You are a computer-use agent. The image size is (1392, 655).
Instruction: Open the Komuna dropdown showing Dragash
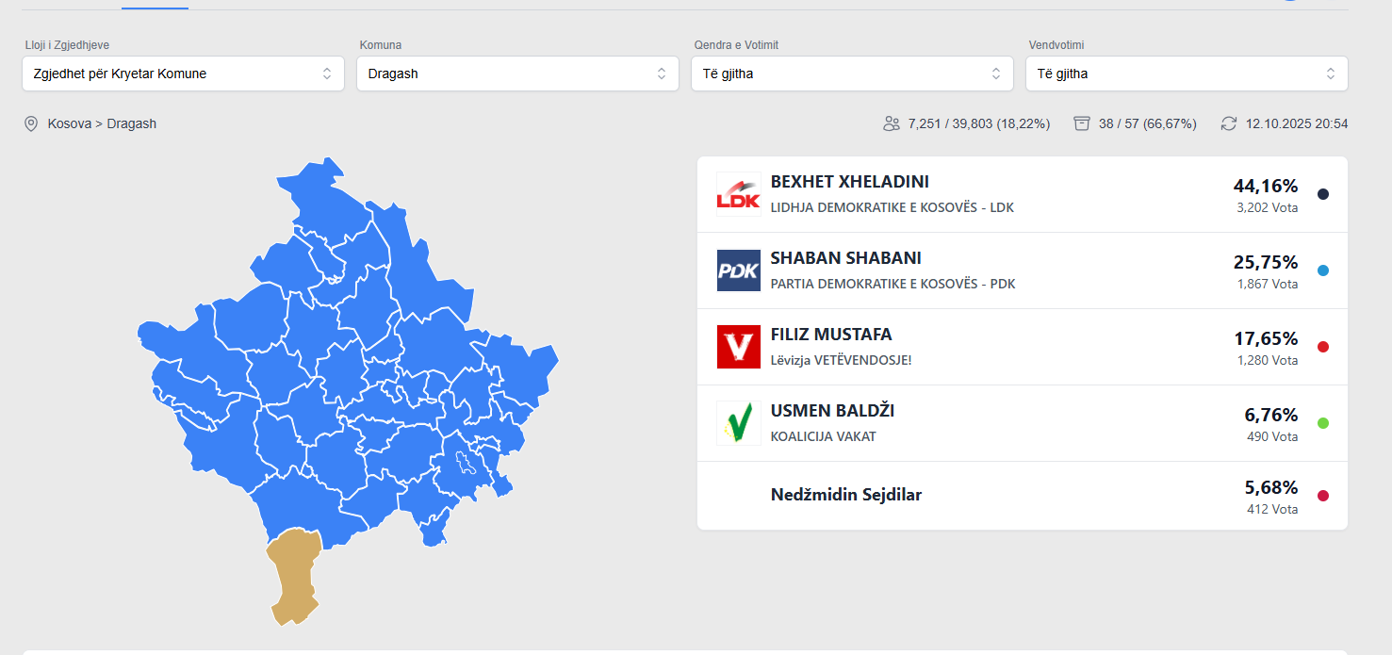[x=517, y=74]
